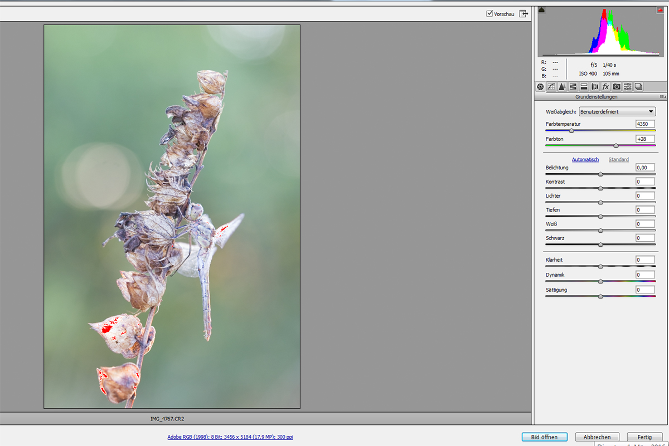The image size is (669, 446).
Task: Click the Automatisch tone link
Action: [585, 160]
